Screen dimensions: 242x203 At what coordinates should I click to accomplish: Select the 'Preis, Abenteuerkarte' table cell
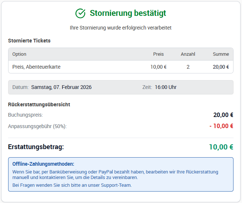(x=37, y=67)
